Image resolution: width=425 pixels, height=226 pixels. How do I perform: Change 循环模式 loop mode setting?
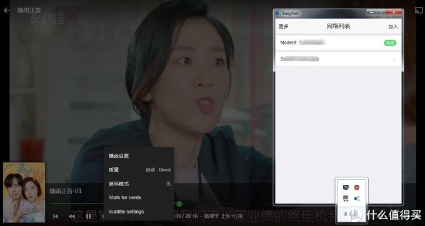pos(139,184)
